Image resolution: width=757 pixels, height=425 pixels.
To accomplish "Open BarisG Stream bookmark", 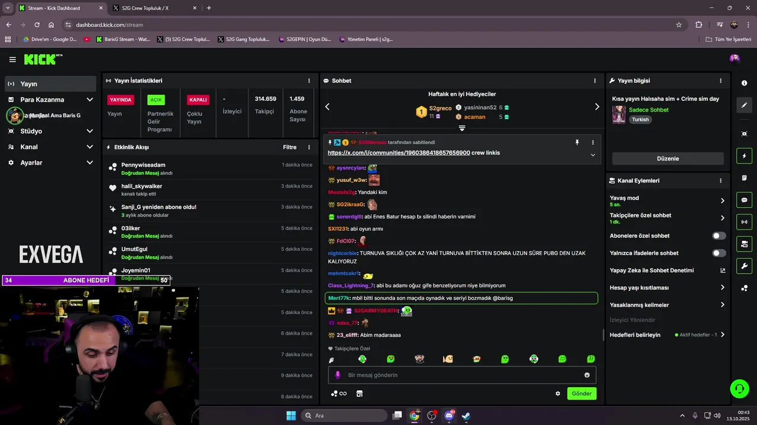I will tap(123, 40).
